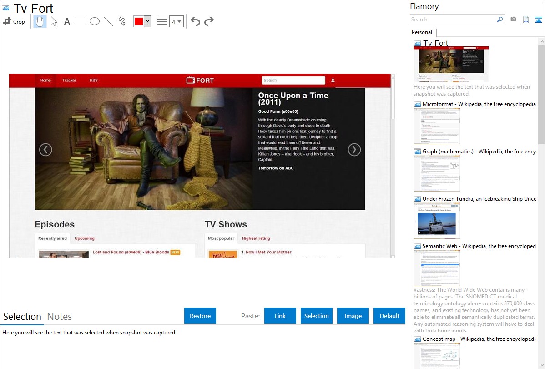Activate the hand pan tool
545x369 pixels.
pos(40,21)
